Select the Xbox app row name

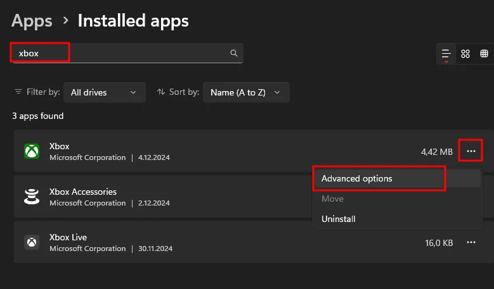pos(59,146)
